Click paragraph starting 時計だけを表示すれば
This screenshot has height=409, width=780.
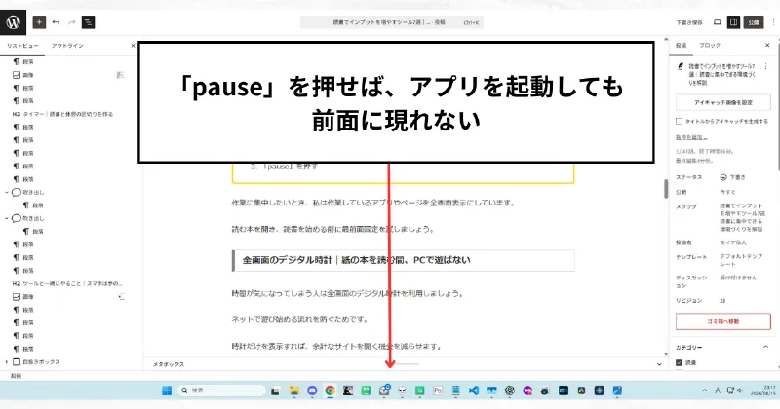(337, 346)
